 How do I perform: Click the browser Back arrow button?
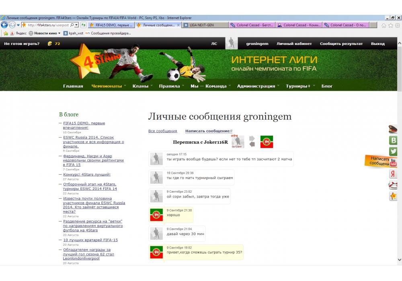coord(4,25)
